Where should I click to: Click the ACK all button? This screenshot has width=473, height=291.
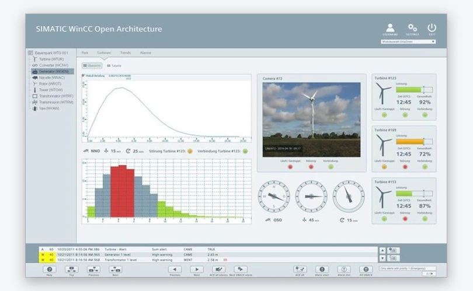tap(300, 269)
